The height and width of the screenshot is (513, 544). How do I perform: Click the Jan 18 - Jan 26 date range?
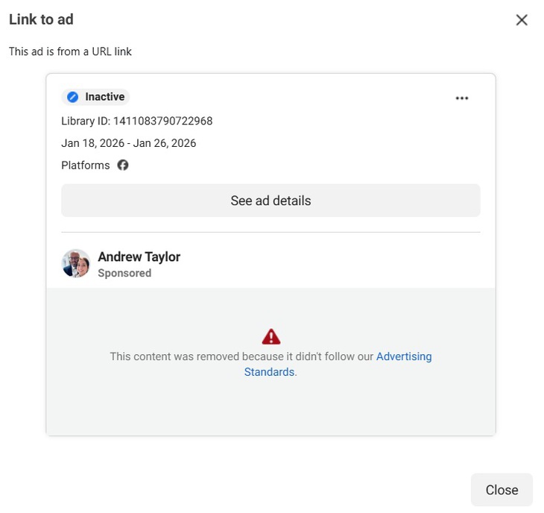128,143
